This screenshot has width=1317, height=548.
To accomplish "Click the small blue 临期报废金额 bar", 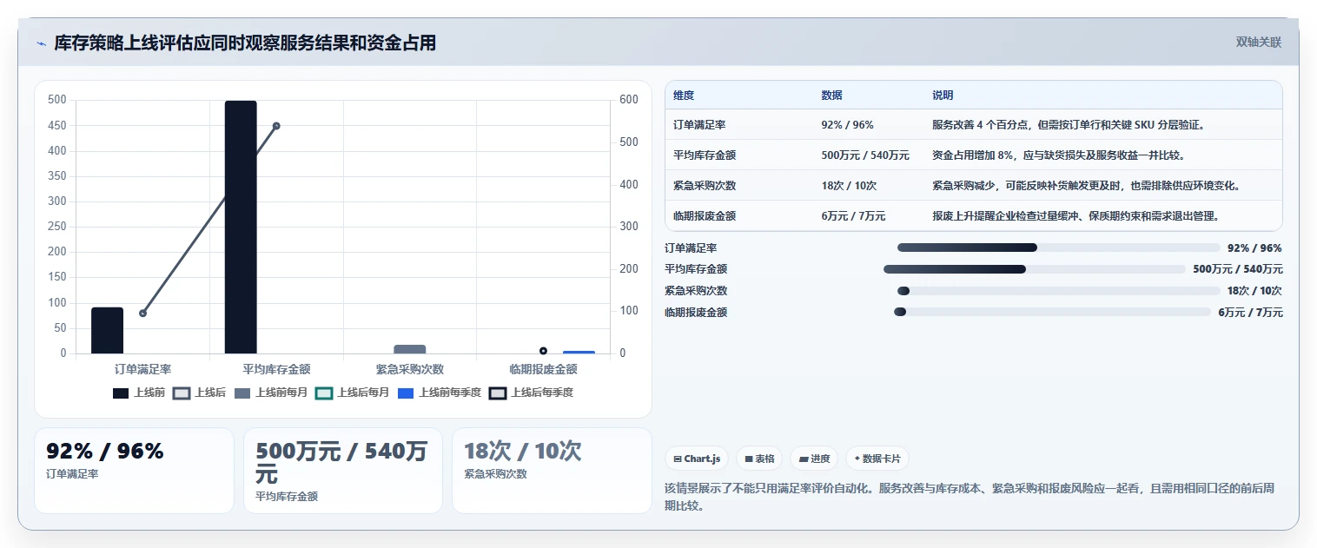I will pyautogui.click(x=579, y=352).
